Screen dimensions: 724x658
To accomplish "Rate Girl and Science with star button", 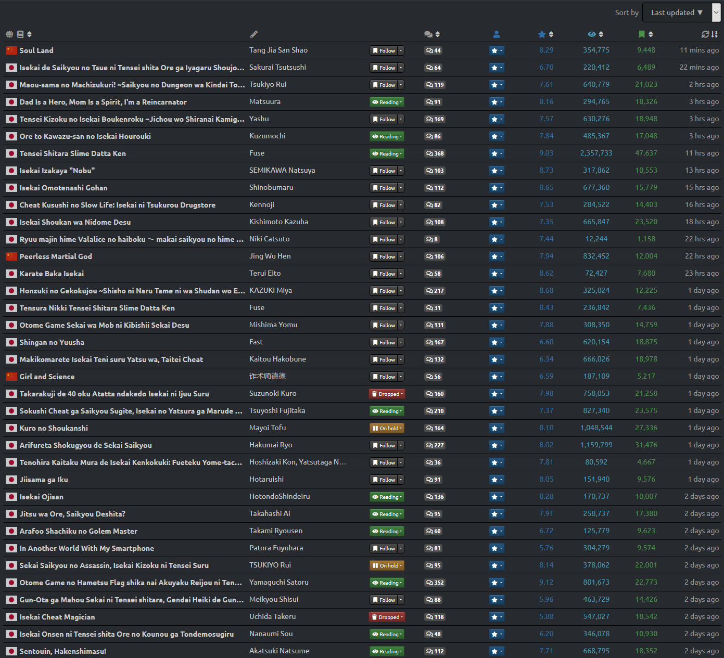I will 497,377.
